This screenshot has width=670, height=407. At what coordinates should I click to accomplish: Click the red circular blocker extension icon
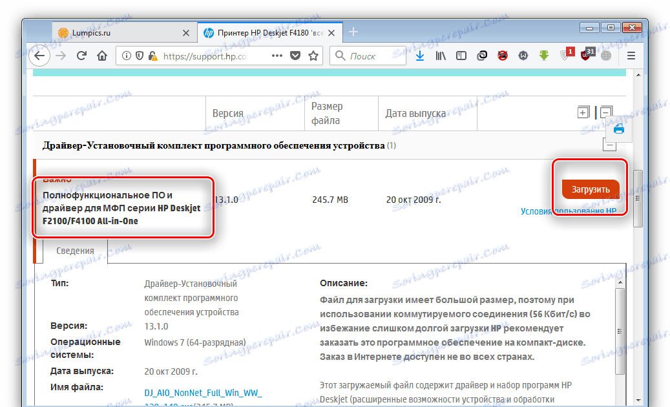[503, 56]
